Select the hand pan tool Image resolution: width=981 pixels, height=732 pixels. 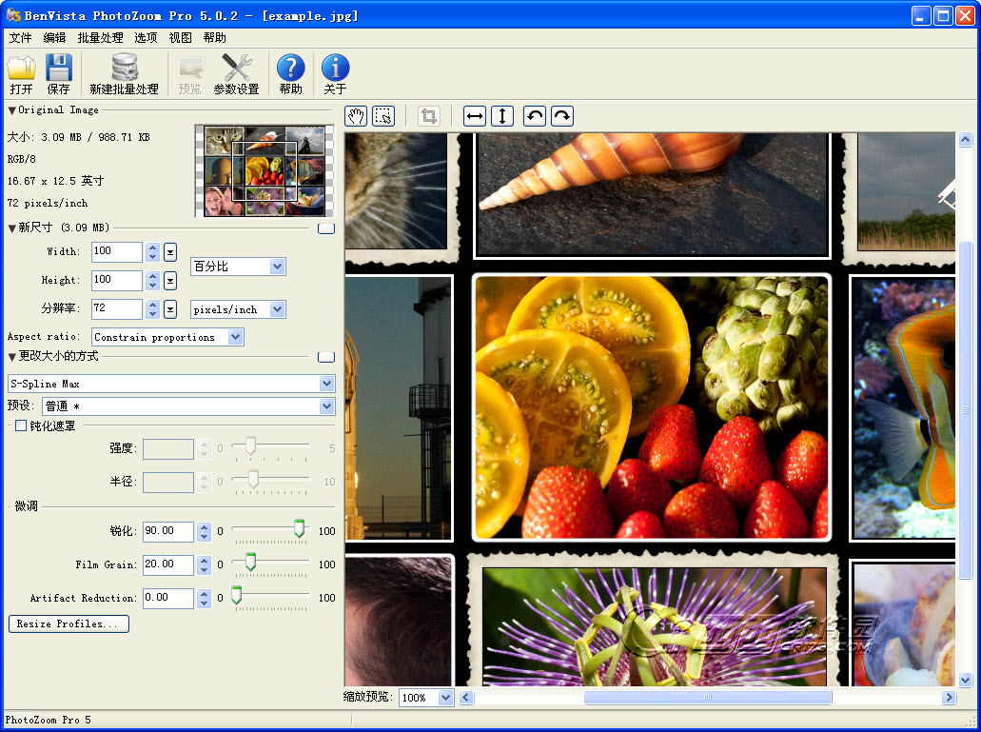click(356, 116)
